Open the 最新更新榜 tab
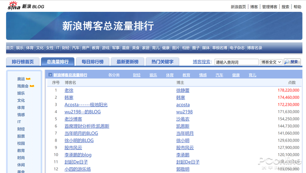 pyautogui.click(x=128, y=62)
